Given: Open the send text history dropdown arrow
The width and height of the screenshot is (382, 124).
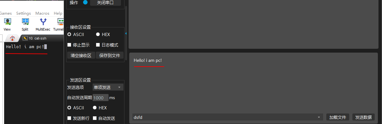Looking at the screenshot, I should coord(319,117).
